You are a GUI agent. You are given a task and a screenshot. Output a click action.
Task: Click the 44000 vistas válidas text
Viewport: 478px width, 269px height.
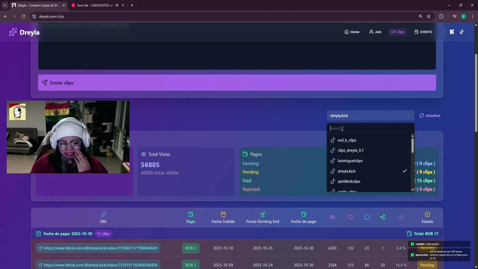160,173
